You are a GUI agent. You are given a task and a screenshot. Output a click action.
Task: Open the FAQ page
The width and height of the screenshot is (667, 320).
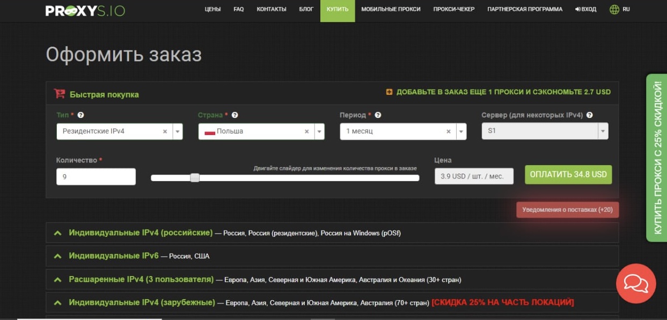pos(239,9)
